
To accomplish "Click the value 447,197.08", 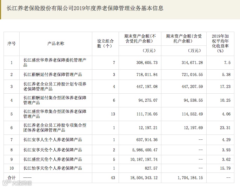I will 147,87.
